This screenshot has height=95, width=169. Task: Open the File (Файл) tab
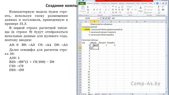click(x=82, y=3)
